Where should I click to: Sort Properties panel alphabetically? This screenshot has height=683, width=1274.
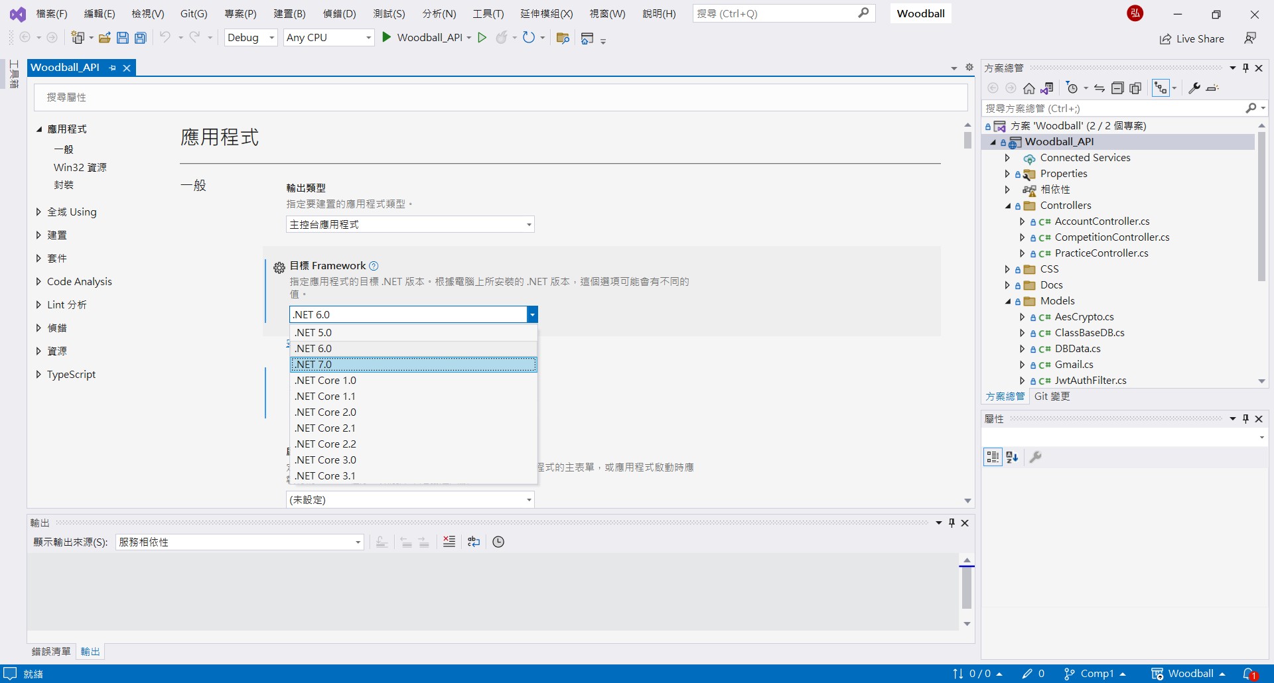pos(1012,457)
